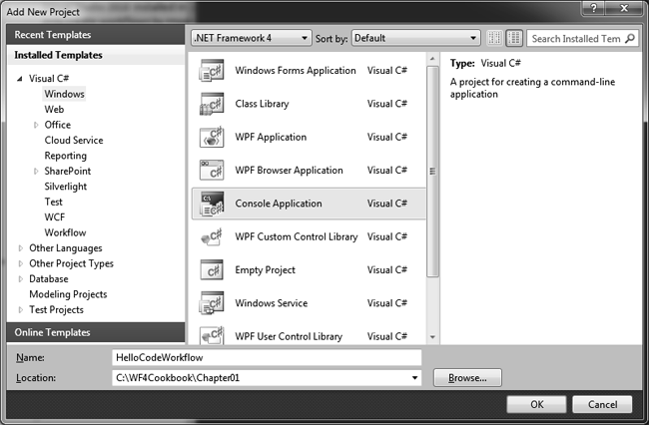The width and height of the screenshot is (649, 425).
Task: Click the WPF Browser Application template icon
Action: [x=212, y=170]
